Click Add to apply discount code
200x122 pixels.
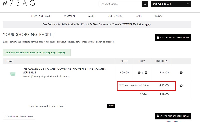(x=111, y=106)
